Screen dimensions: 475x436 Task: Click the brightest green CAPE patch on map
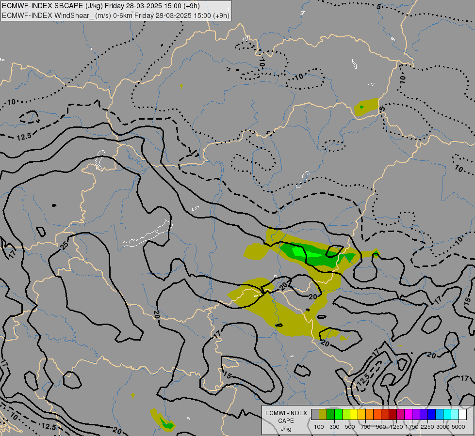[303, 252]
